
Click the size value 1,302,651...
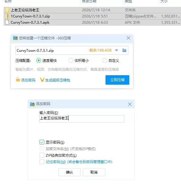pos(171,16)
